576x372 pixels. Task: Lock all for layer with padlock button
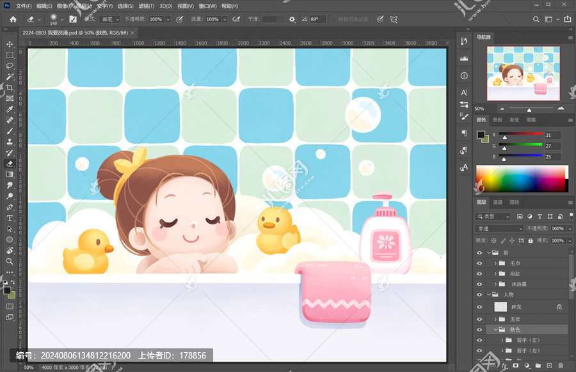click(x=531, y=241)
